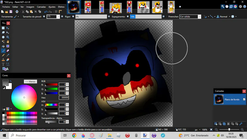Select the Shapes tool
Screen dimensions: 247x139
point(5,69)
